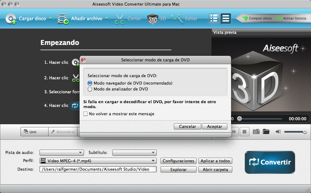Click the fast-forward playback button
Image resolution: width=311 pixels, height=193 pixels.
click(234, 132)
